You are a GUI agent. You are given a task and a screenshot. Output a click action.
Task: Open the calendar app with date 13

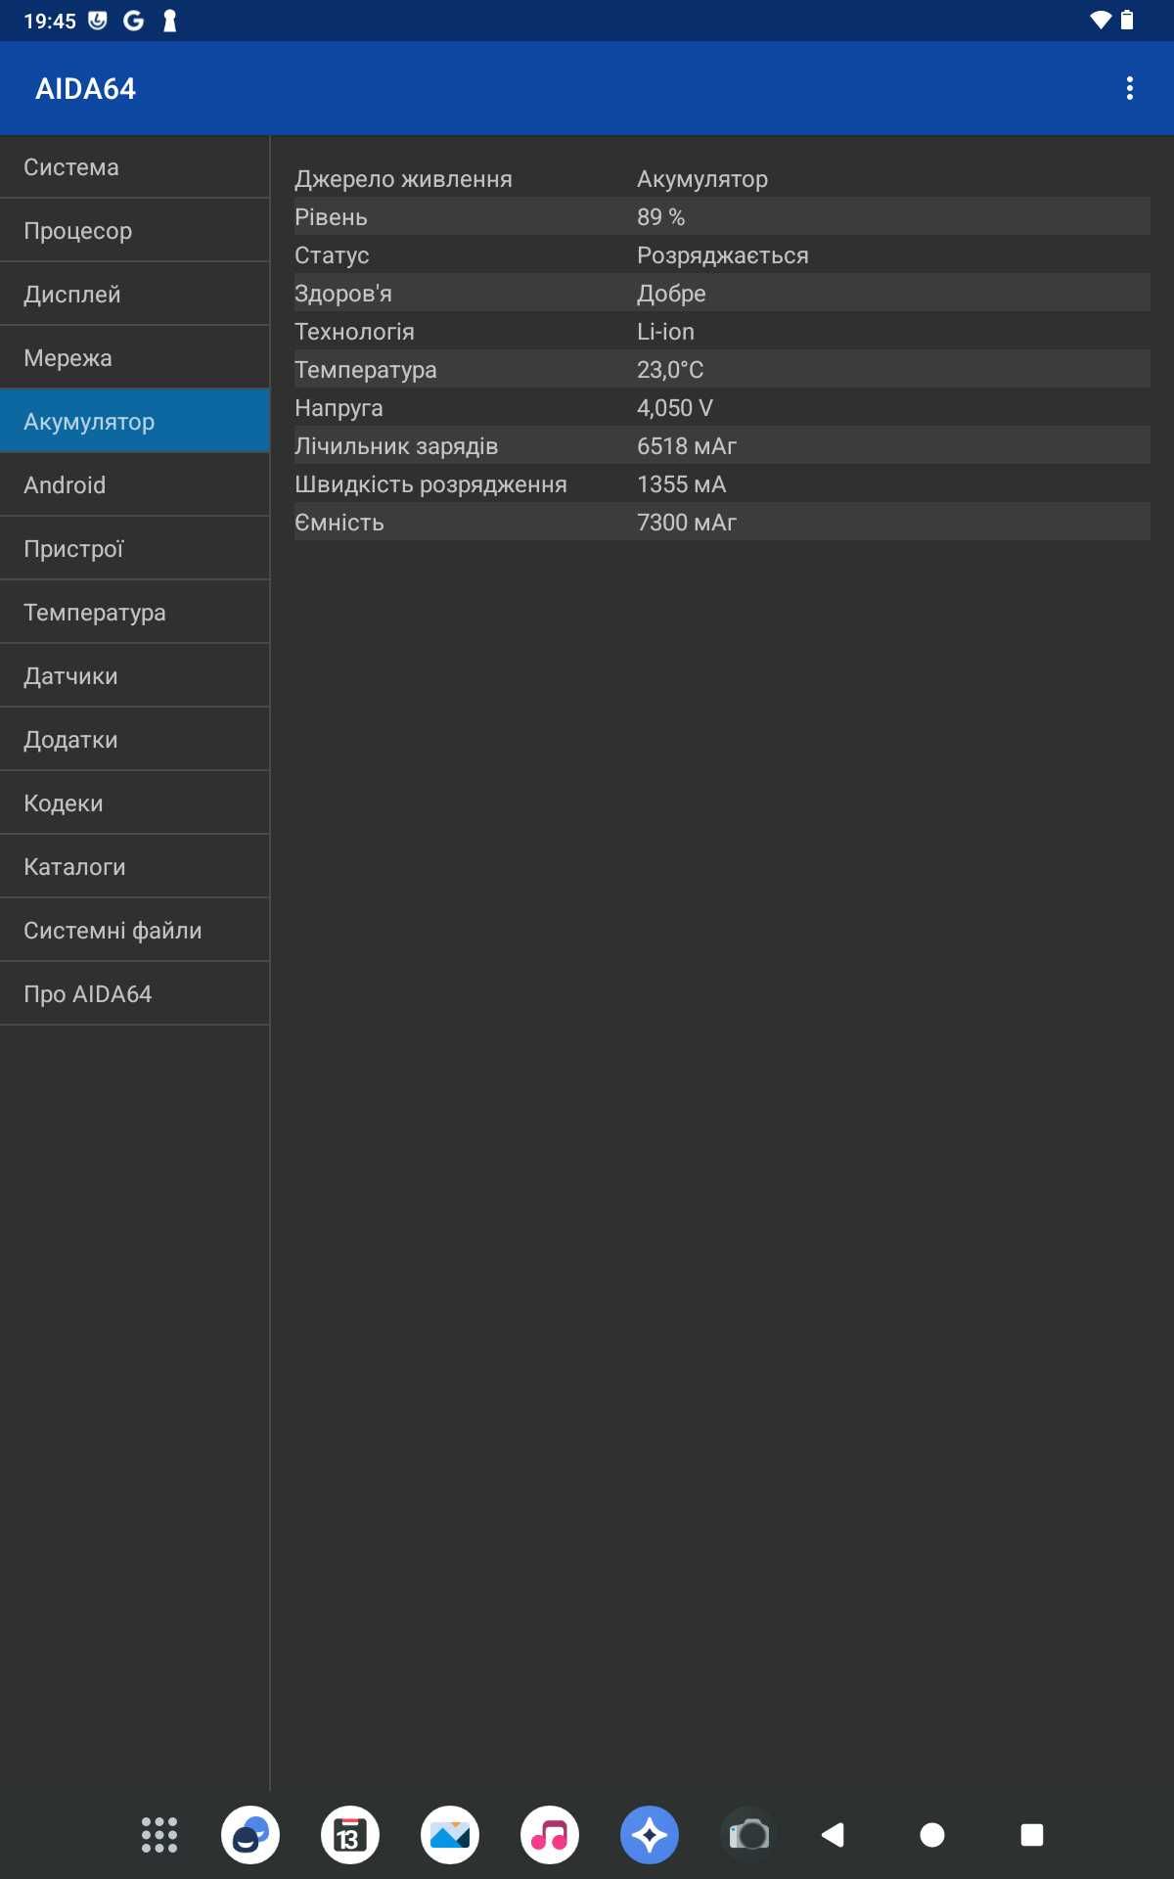click(350, 1835)
